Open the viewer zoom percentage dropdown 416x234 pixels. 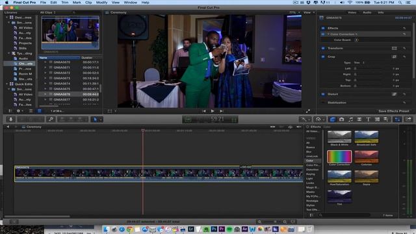pos(294,12)
